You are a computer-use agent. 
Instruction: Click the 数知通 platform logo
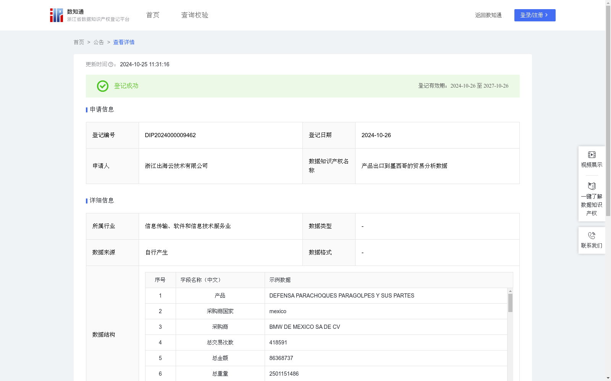89,15
